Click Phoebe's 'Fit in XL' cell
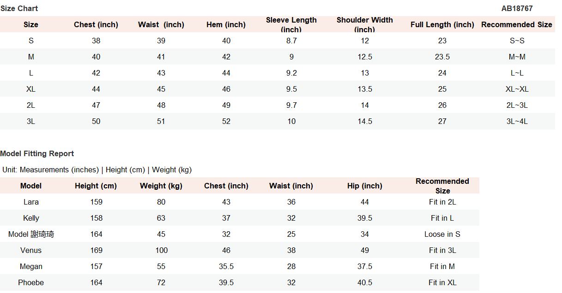The width and height of the screenshot is (562, 293). point(442,282)
